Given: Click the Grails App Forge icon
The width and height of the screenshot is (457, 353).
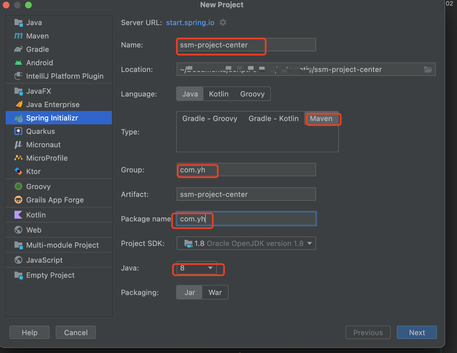Looking at the screenshot, I should [x=18, y=200].
